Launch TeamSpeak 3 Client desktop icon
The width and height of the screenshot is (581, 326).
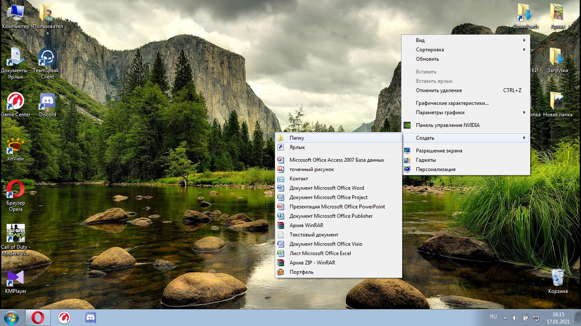[47, 63]
